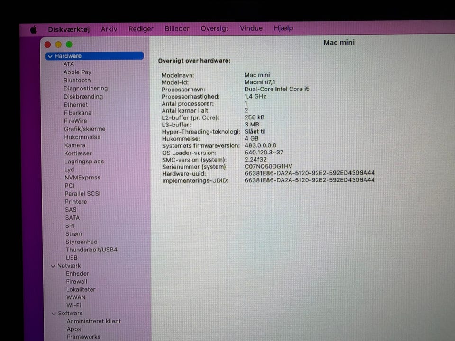This screenshot has height=341, width=455.
Task: Click the Netværk category label
Action: point(69,266)
